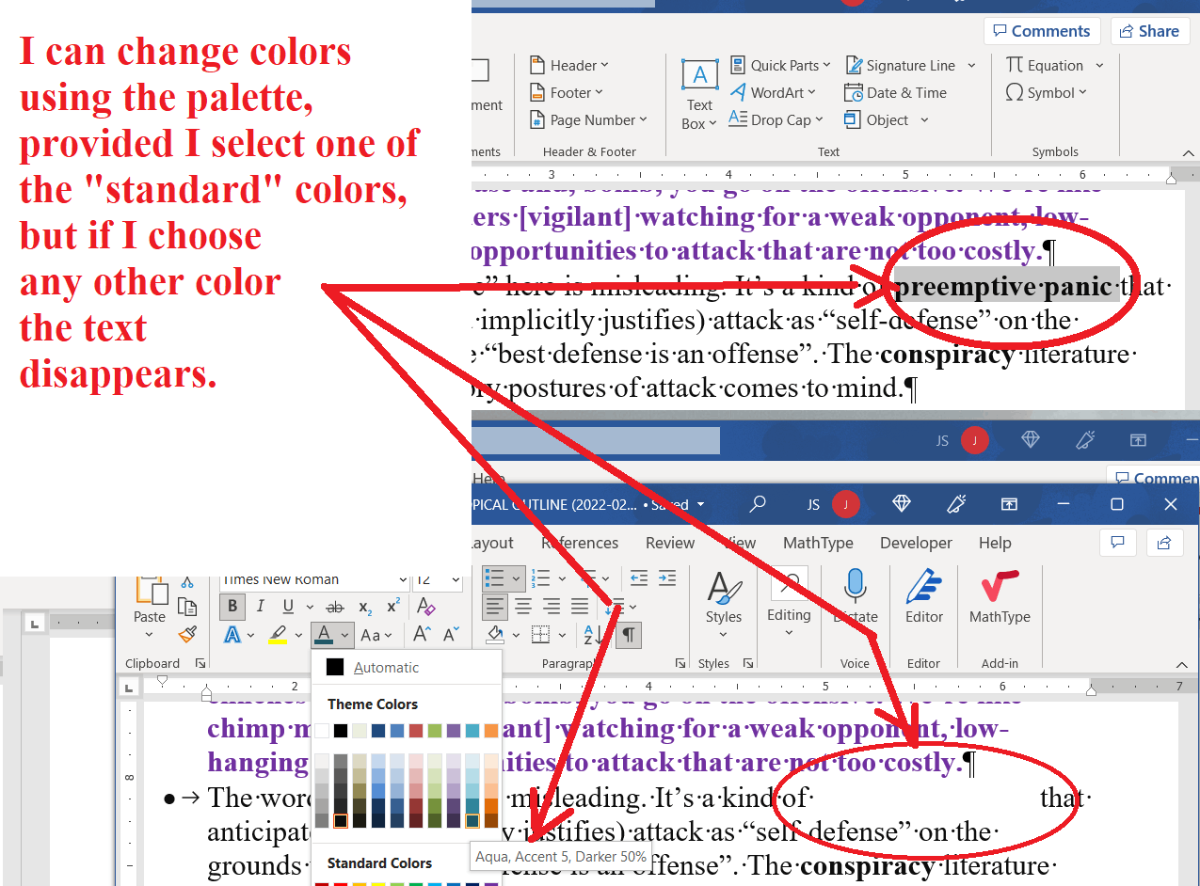Click Comments button in top Word window
The width and height of the screenshot is (1200, 886).
coord(1042,31)
